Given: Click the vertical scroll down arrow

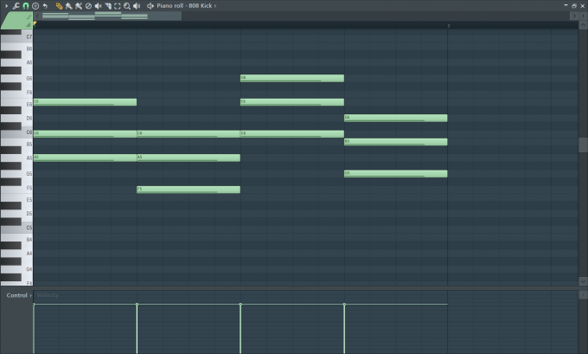Looking at the screenshot, I should click(583, 280).
